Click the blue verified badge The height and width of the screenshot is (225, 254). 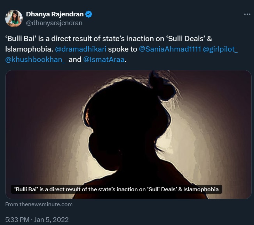(89, 14)
